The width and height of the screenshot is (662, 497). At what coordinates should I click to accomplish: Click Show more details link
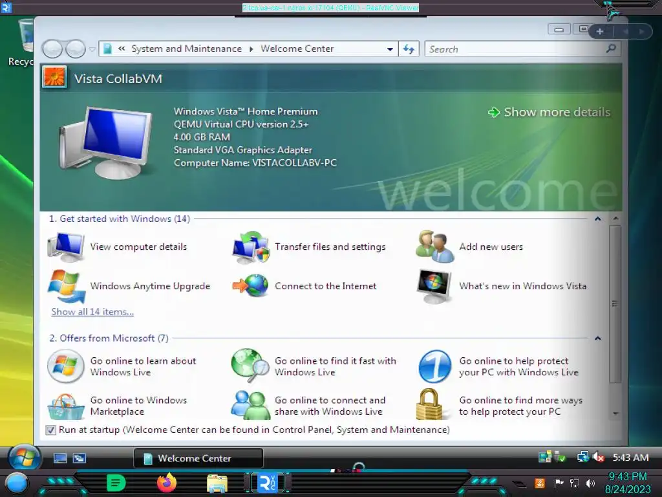click(x=549, y=112)
